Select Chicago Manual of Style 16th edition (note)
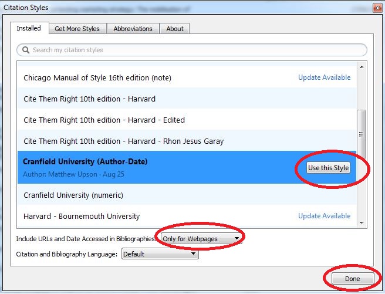The width and height of the screenshot is (385, 294). [x=97, y=77]
